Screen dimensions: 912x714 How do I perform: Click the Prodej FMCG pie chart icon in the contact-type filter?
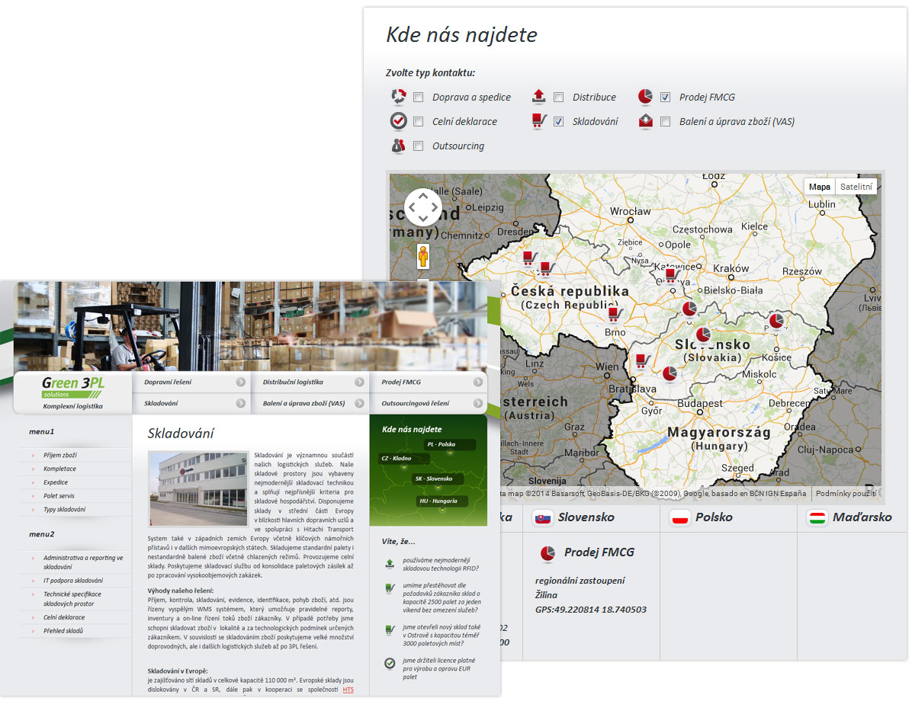click(645, 97)
